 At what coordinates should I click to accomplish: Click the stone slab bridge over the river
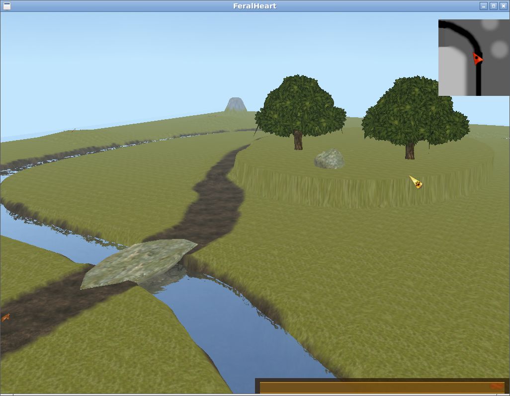click(139, 263)
